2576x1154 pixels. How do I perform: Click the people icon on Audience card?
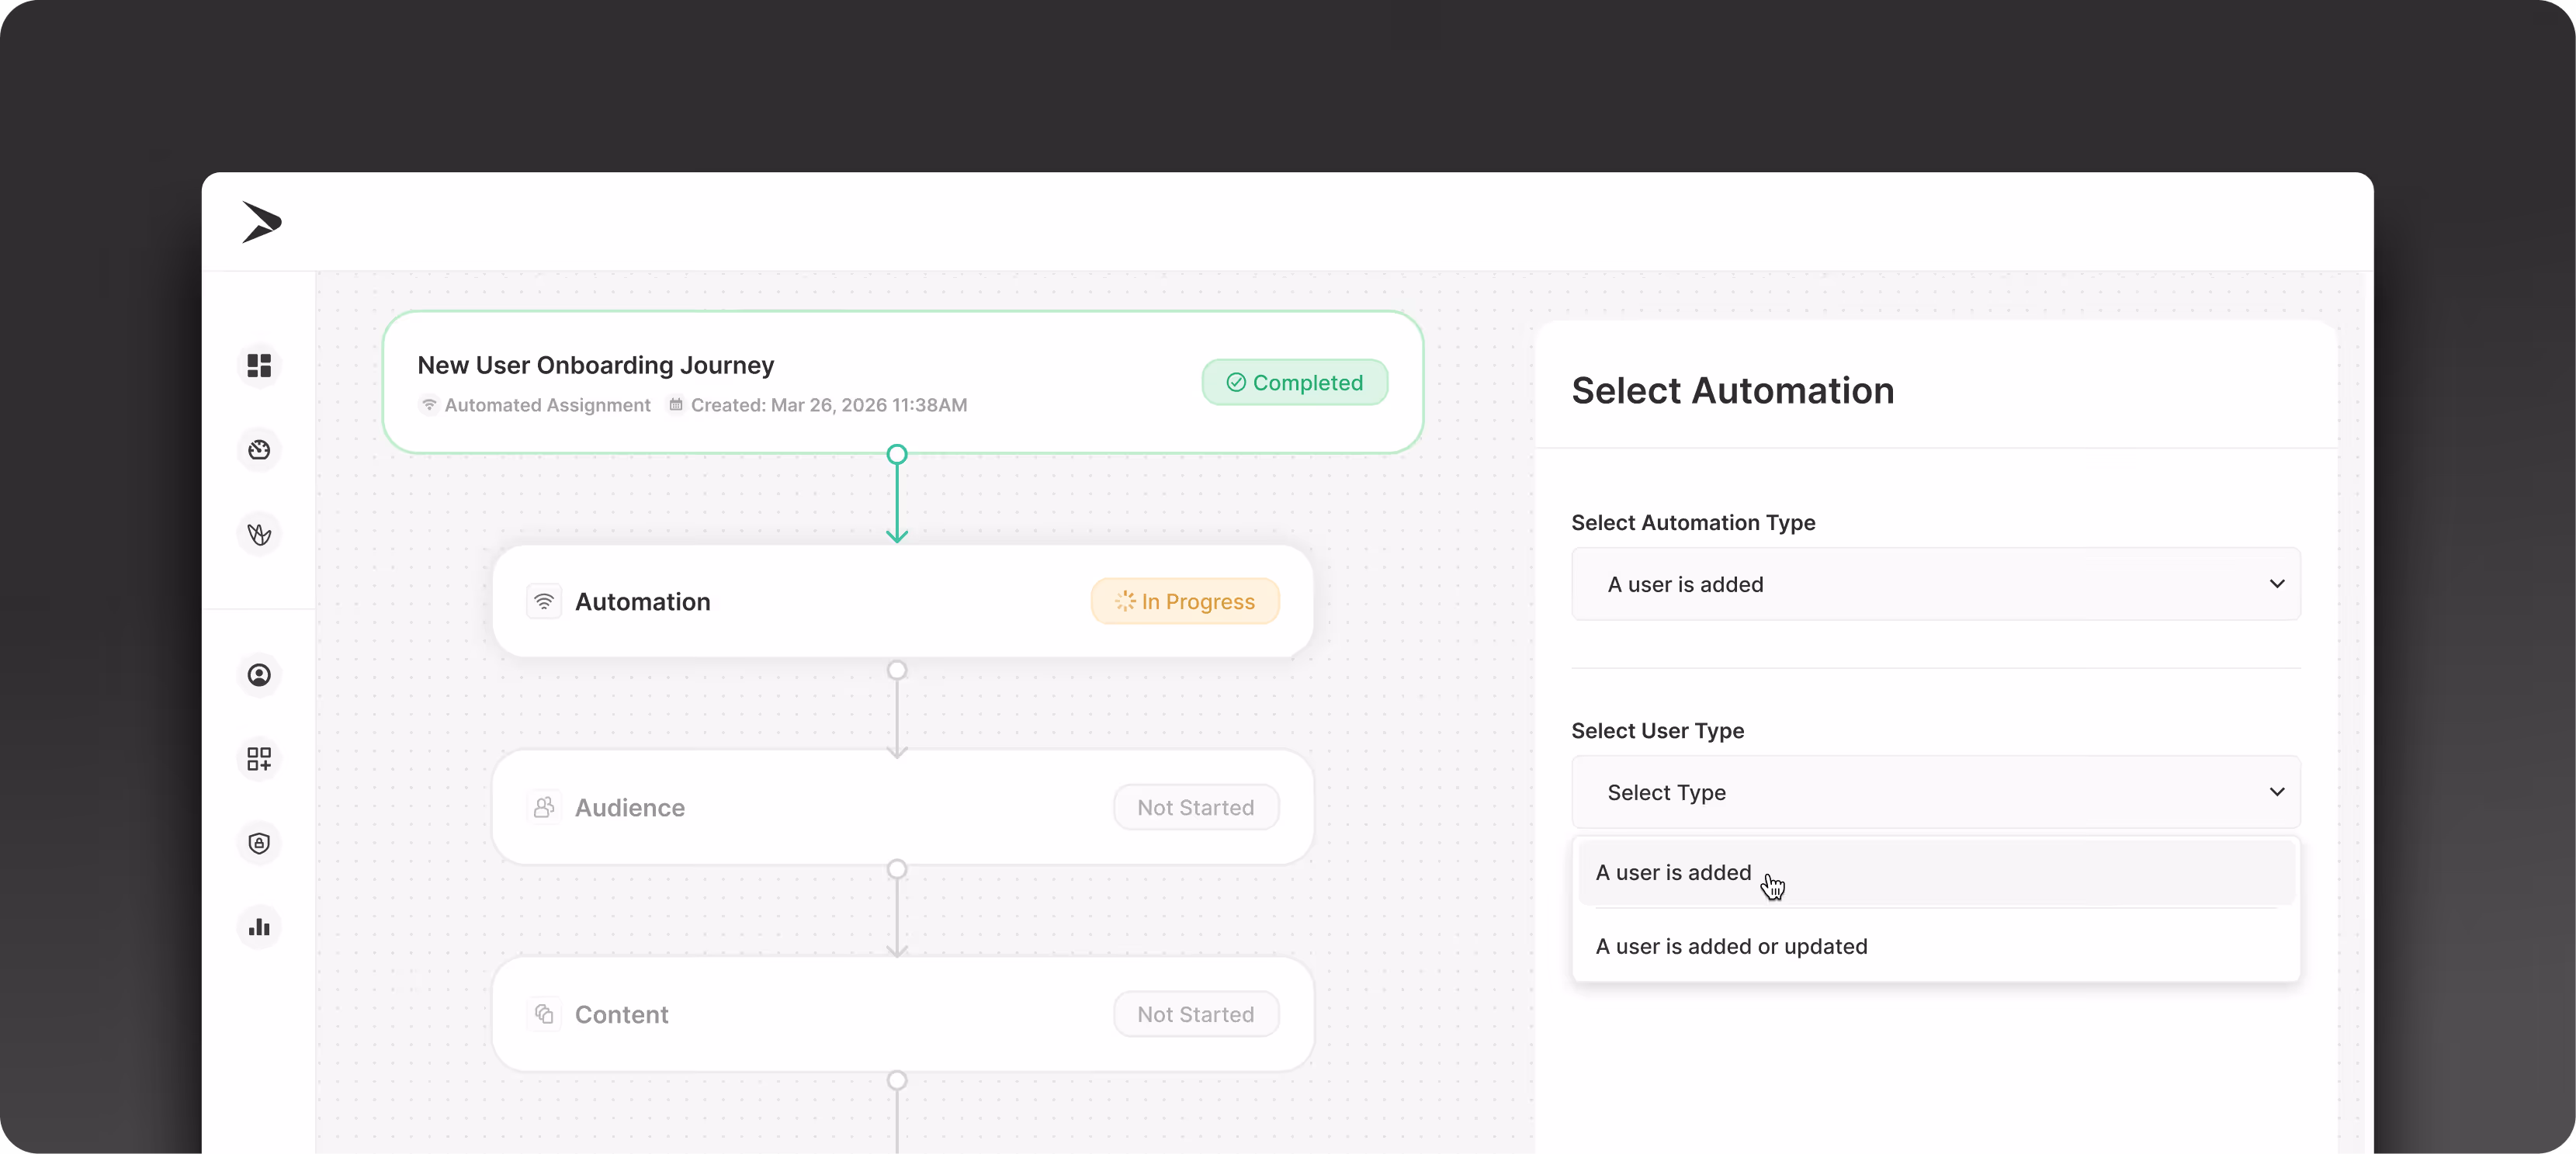click(x=544, y=807)
